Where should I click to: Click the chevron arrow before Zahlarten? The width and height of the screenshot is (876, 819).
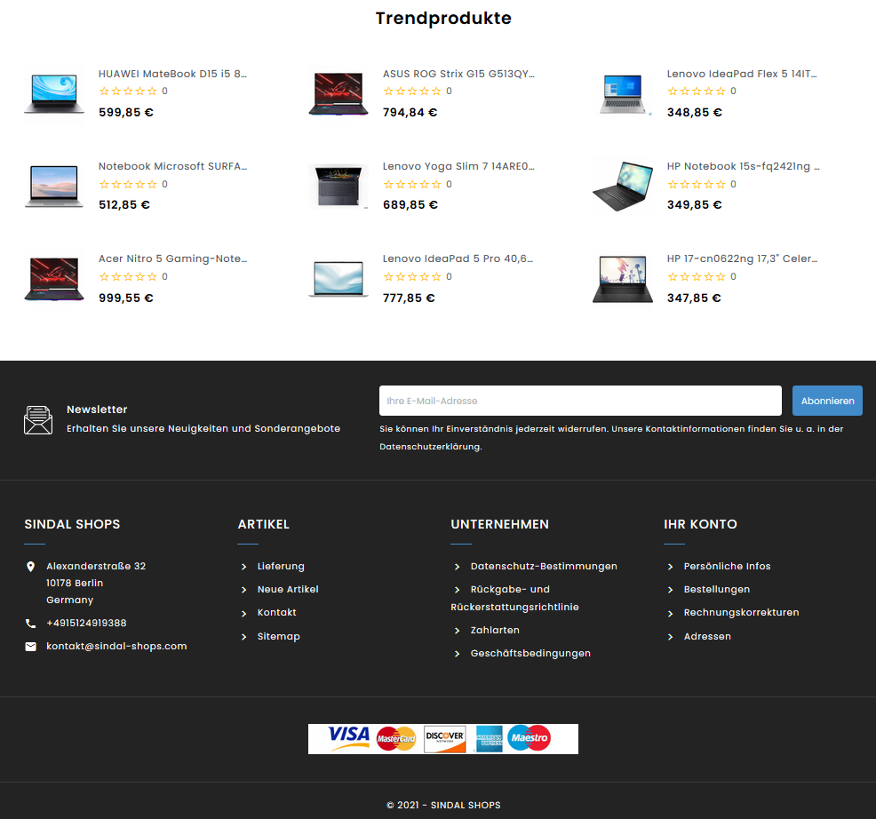click(457, 631)
